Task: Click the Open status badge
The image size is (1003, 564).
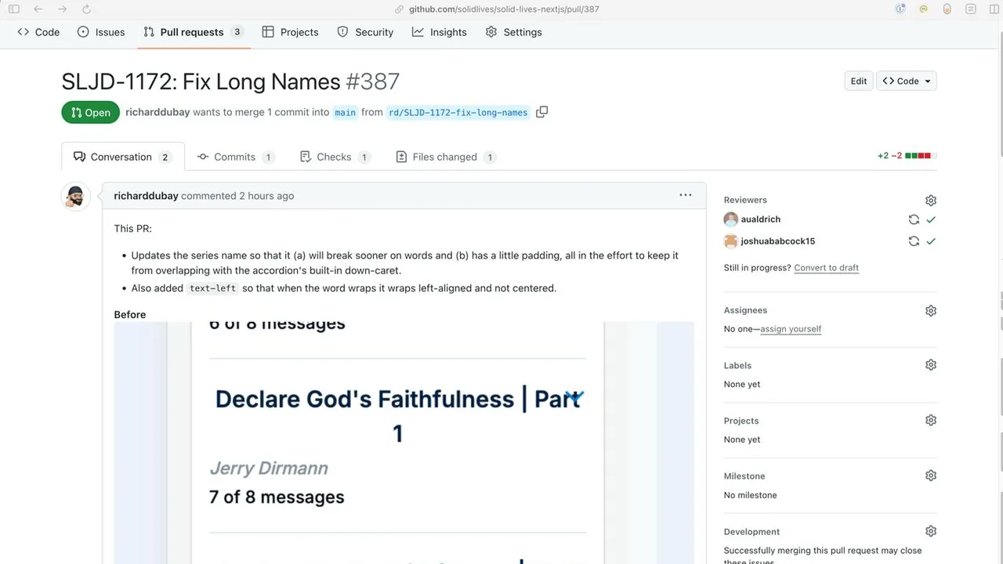Action: pos(91,112)
